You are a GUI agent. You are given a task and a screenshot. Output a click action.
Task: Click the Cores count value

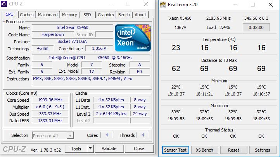pos(107,135)
